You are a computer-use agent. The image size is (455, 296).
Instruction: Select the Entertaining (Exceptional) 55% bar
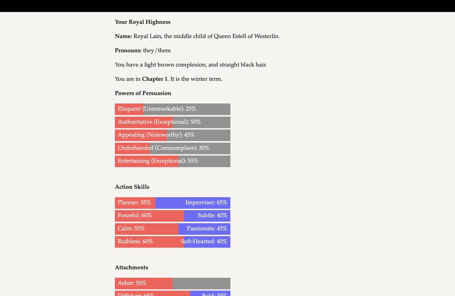click(x=172, y=161)
